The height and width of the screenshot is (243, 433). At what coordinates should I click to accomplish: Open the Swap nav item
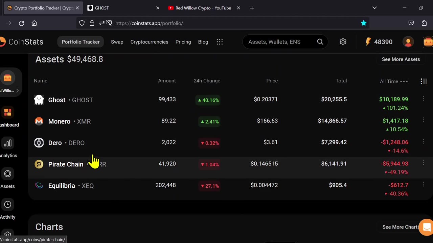point(117,42)
